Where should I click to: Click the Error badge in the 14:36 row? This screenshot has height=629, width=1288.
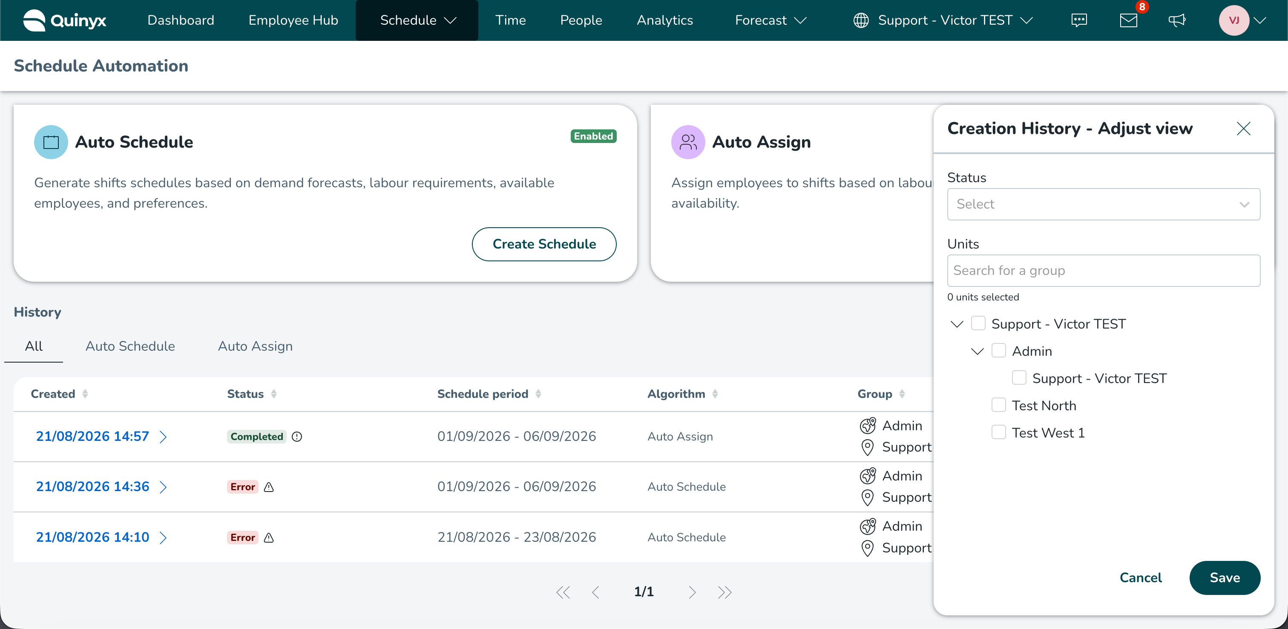pos(242,487)
